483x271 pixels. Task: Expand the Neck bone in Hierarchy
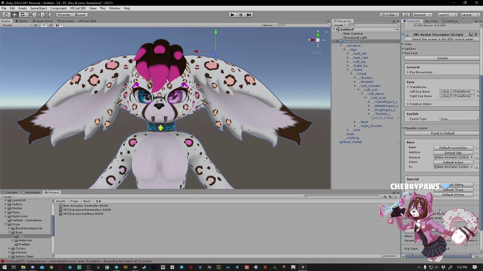pos(355,122)
